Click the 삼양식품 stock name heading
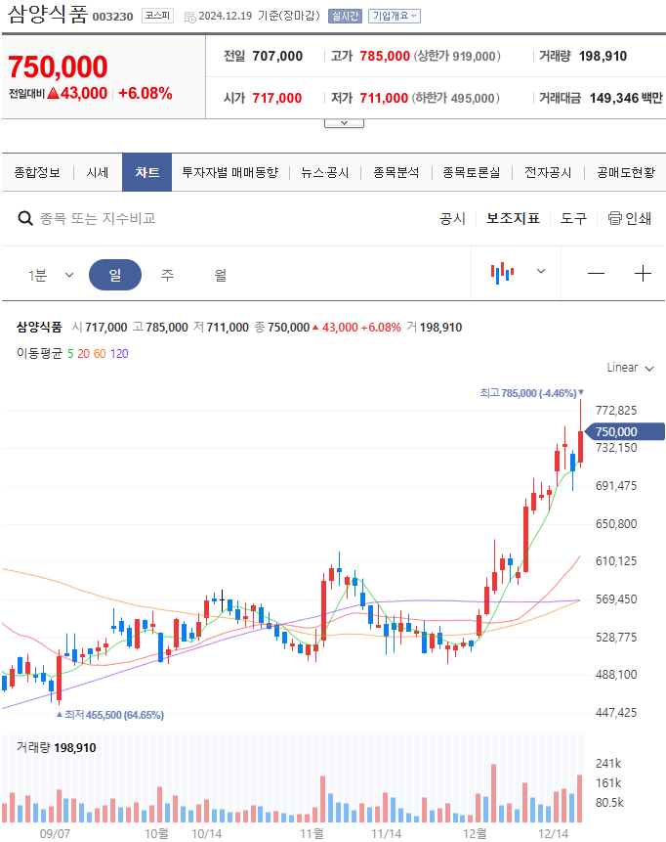This screenshot has height=842, width=666. coord(48,14)
